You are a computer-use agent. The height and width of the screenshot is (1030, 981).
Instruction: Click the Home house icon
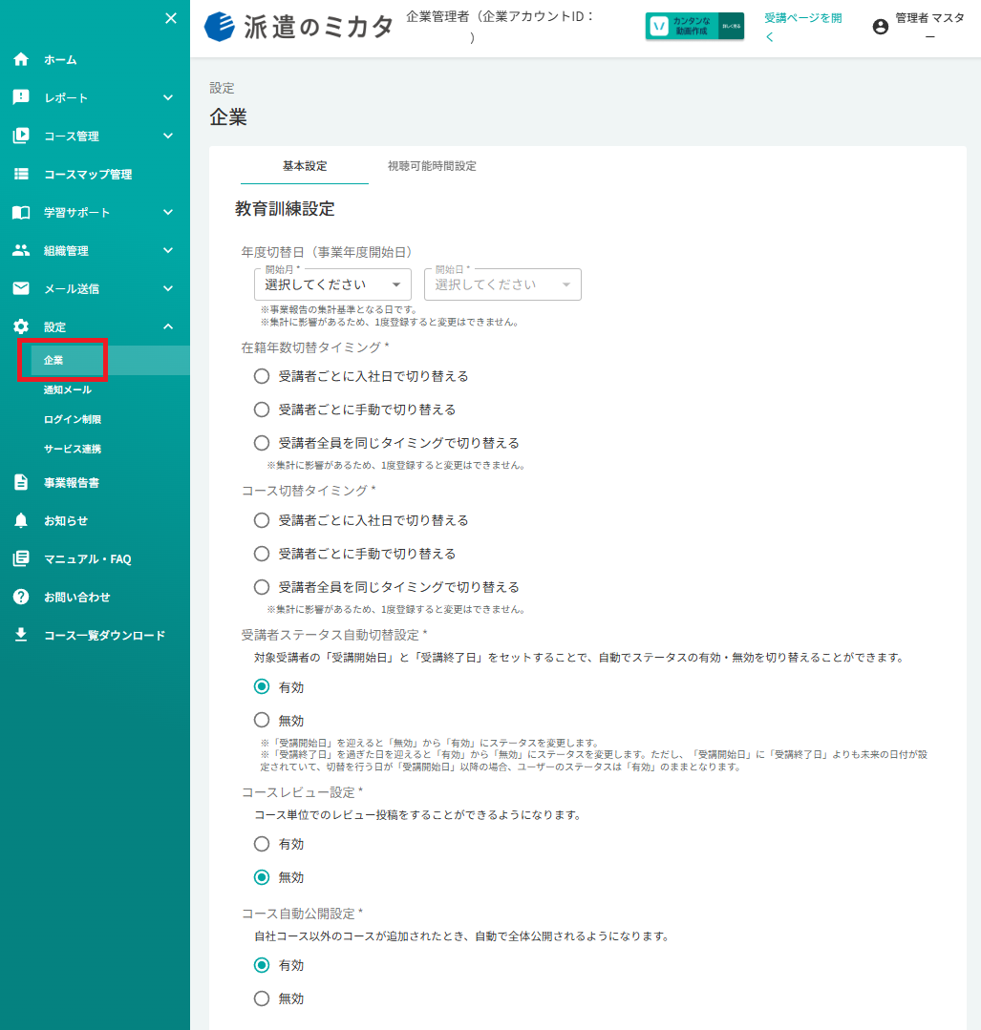pos(21,59)
